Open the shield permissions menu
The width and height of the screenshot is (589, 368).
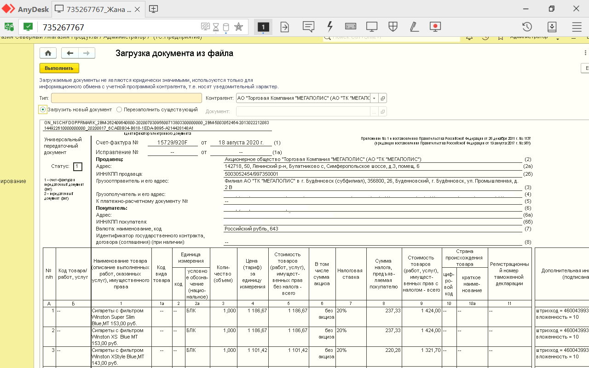[393, 27]
